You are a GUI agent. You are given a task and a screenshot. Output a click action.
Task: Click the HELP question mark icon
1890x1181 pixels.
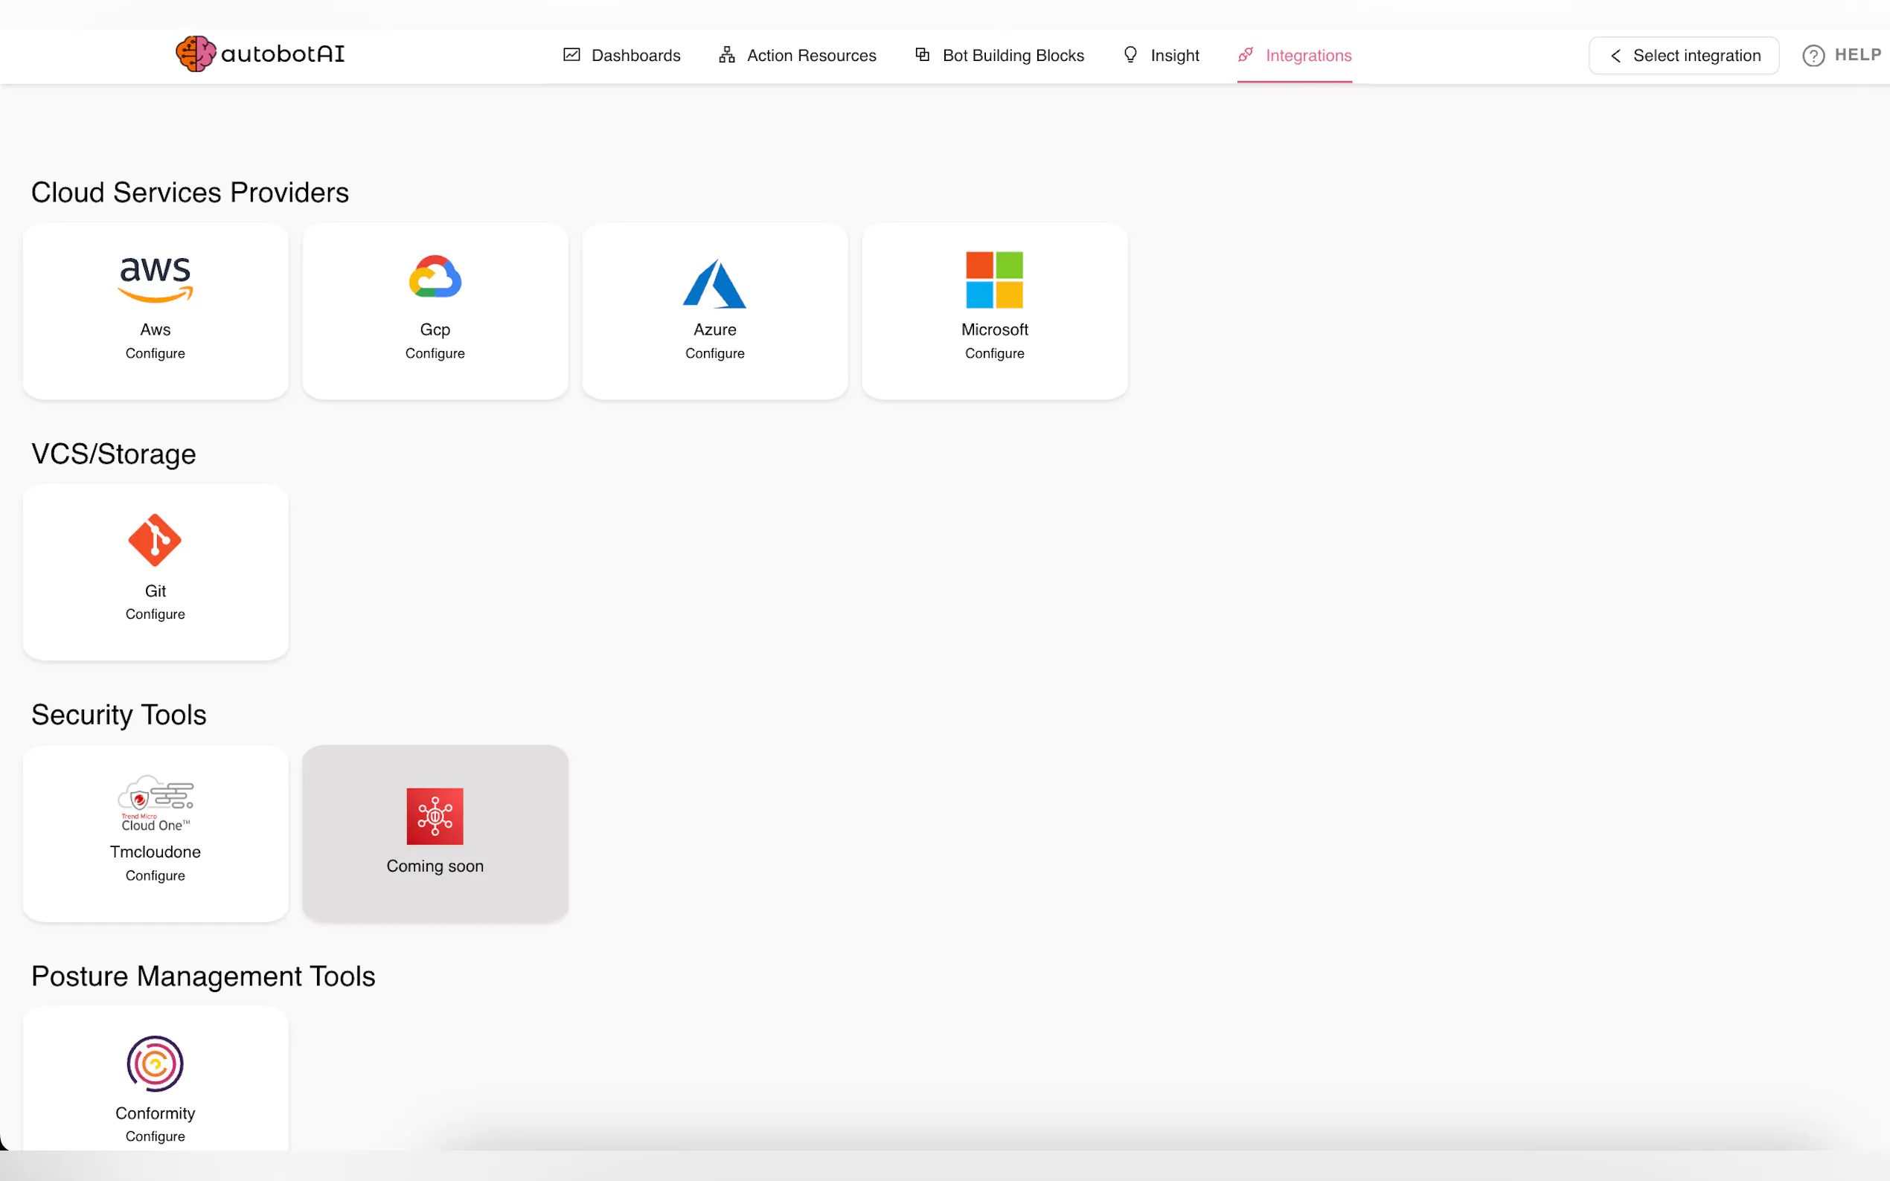pyautogui.click(x=1813, y=56)
